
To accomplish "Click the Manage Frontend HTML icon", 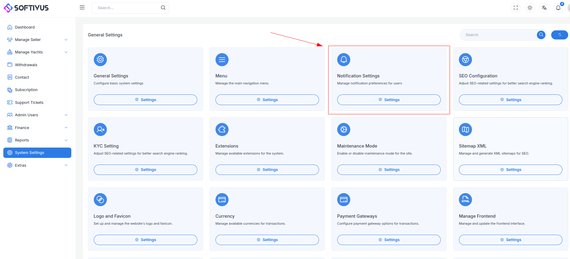I will coord(465,200).
